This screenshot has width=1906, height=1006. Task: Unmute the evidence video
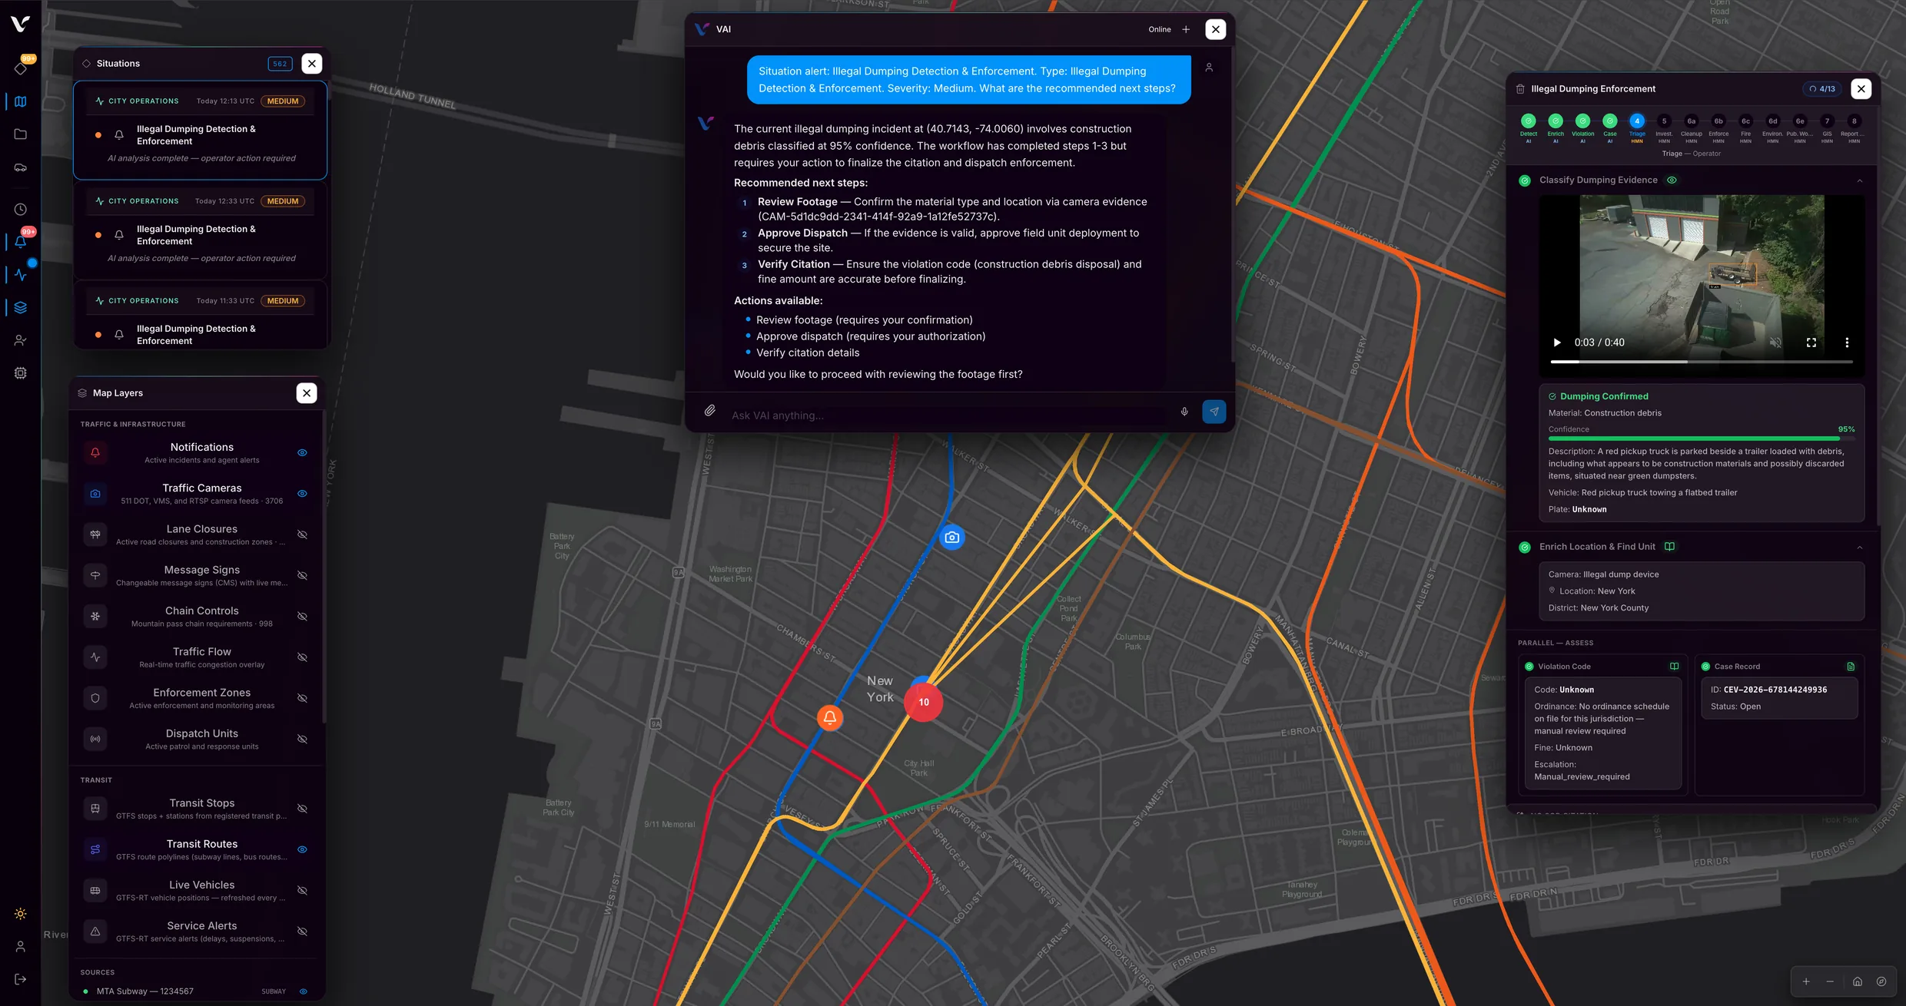pyautogui.click(x=1775, y=343)
